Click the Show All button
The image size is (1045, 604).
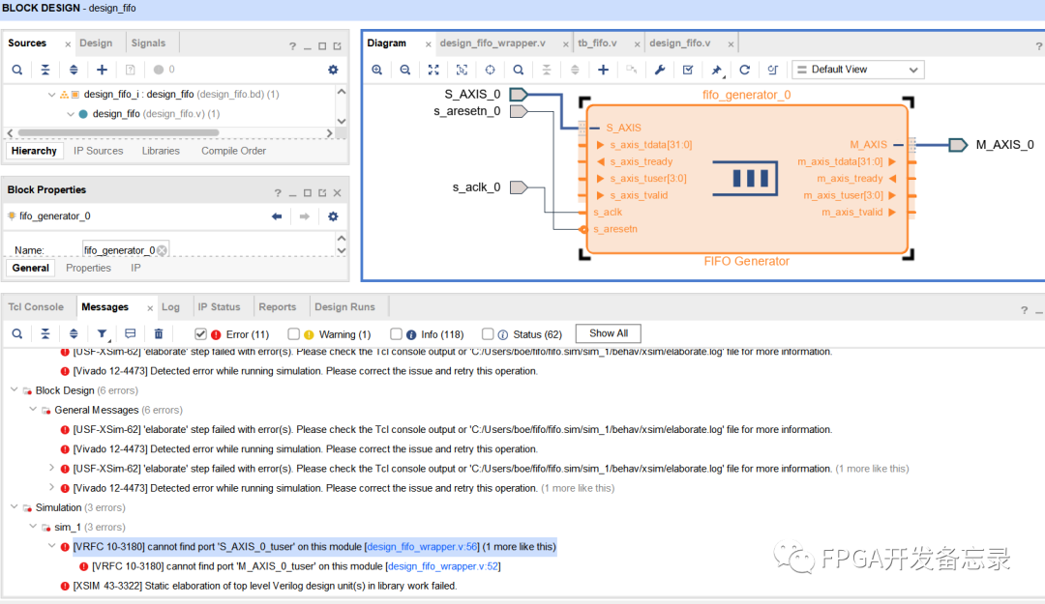(x=608, y=333)
